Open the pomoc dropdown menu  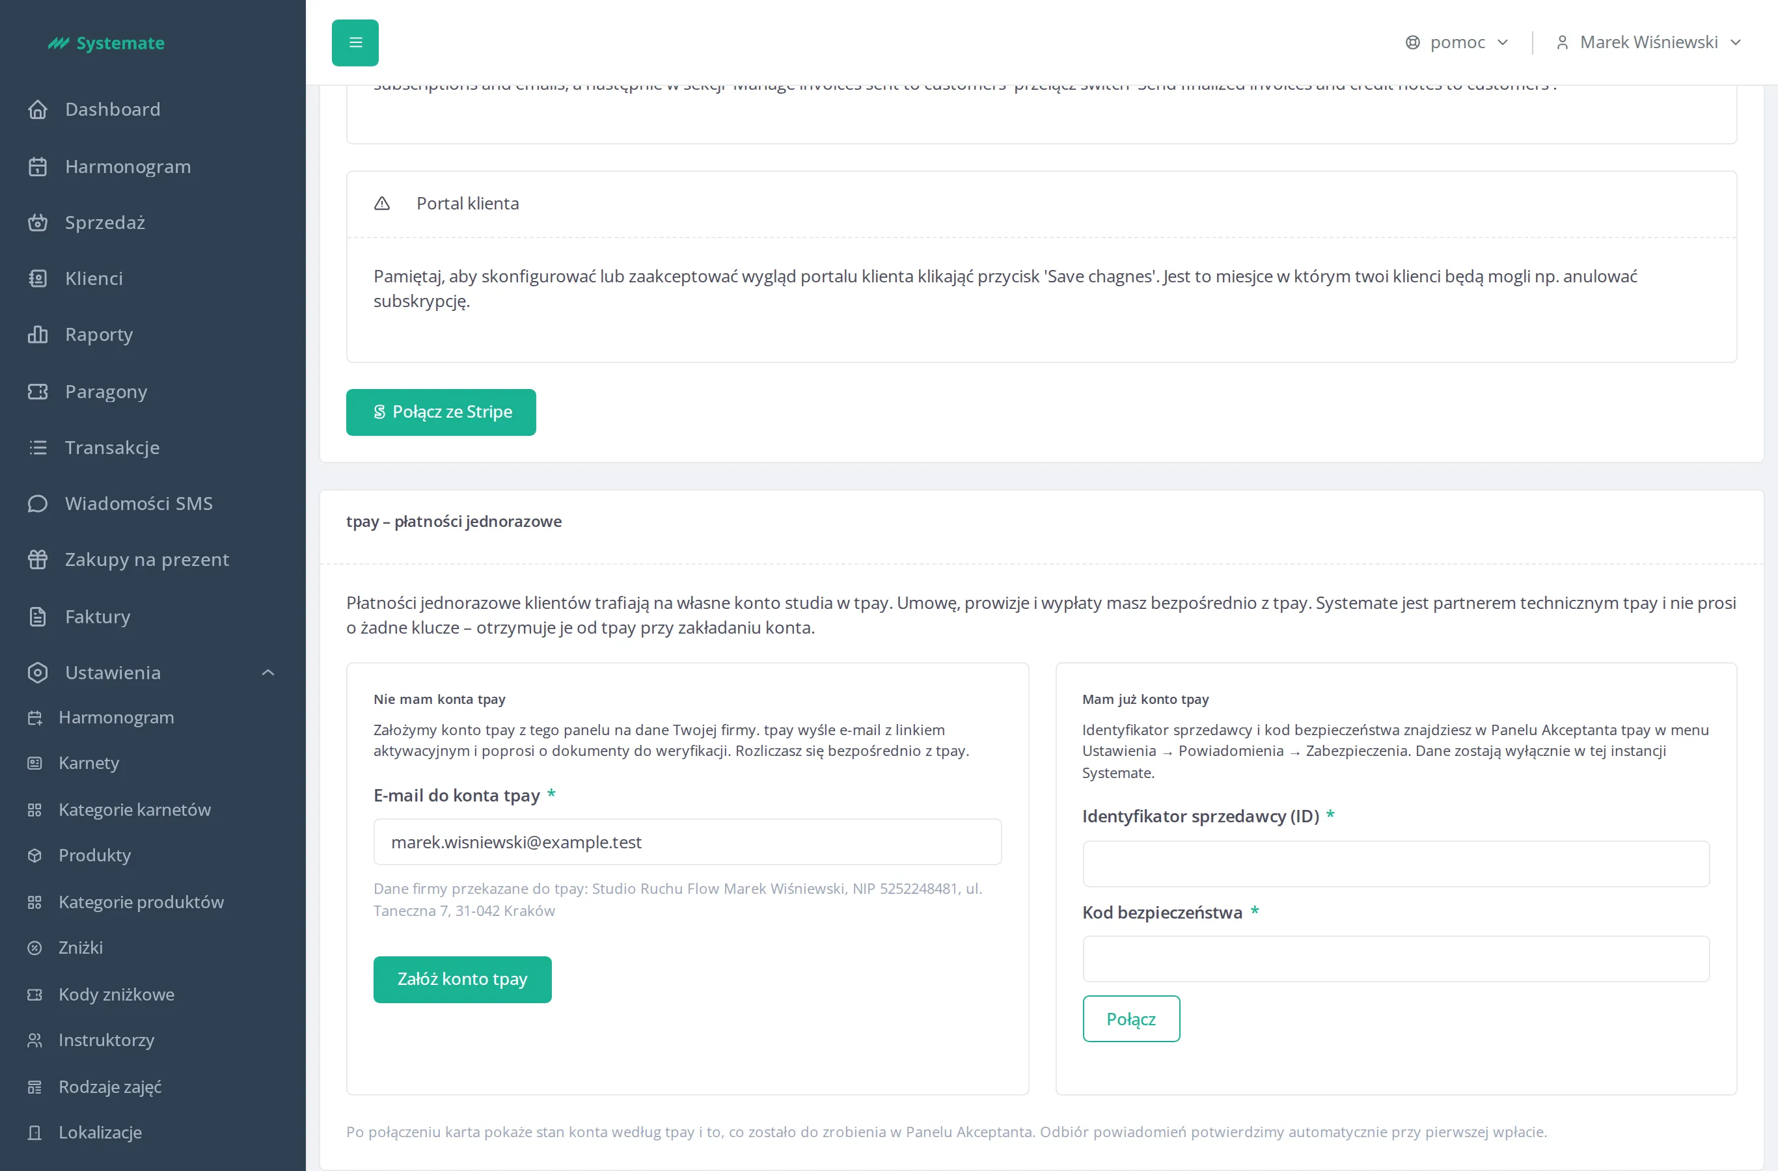[x=1457, y=42]
